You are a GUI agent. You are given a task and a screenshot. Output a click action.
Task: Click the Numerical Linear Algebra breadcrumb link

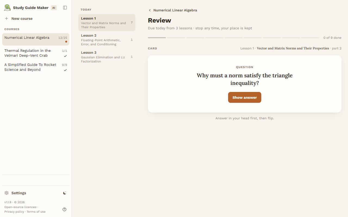(x=175, y=10)
